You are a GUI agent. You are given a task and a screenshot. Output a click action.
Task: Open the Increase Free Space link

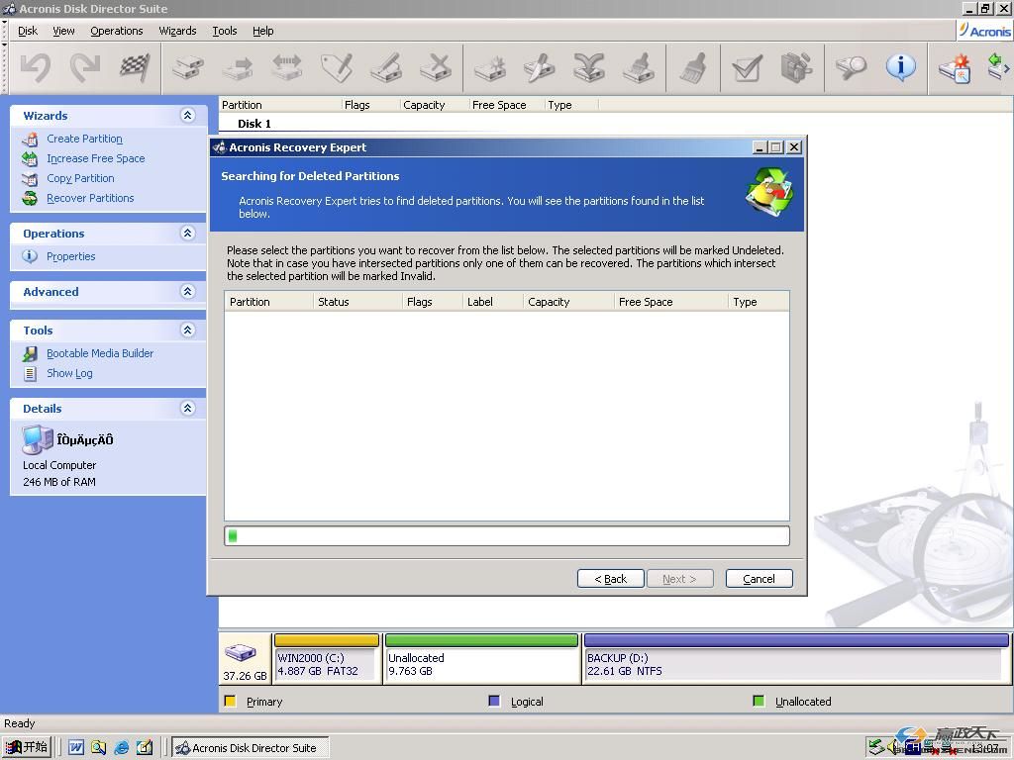(x=96, y=158)
